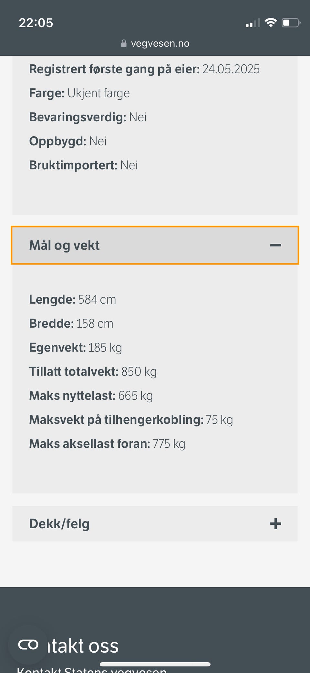Select the Lengde 584 cm line
The image size is (310, 673).
coord(73,299)
